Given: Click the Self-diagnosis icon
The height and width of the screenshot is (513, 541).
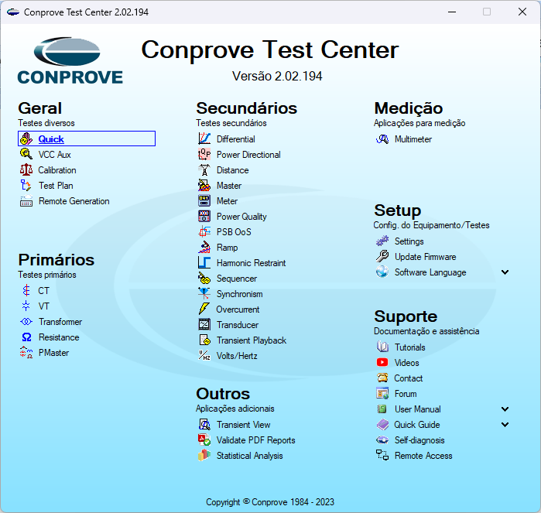Looking at the screenshot, I should pyautogui.click(x=382, y=439).
